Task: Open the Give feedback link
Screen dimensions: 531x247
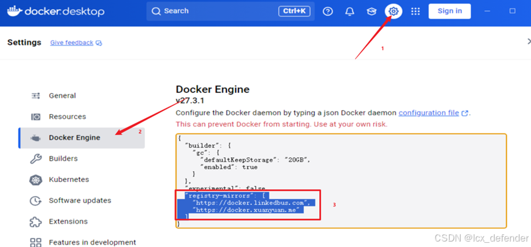Action: pyautogui.click(x=72, y=42)
